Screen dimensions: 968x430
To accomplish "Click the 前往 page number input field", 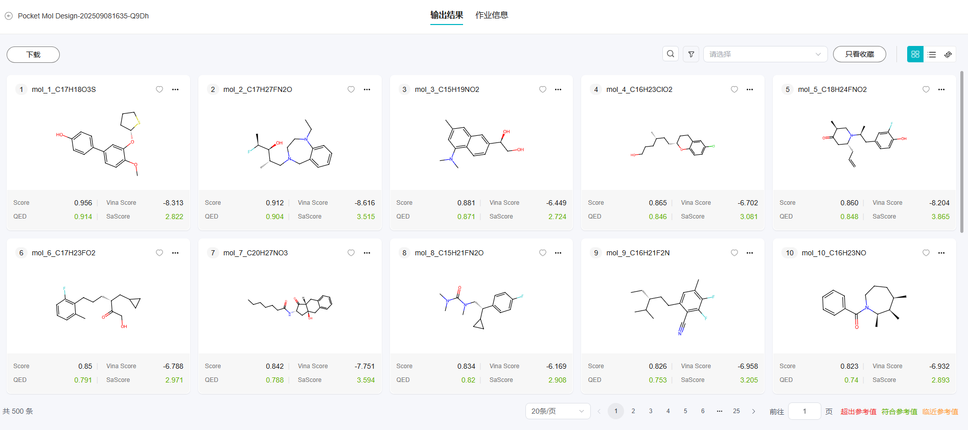I will [x=804, y=411].
